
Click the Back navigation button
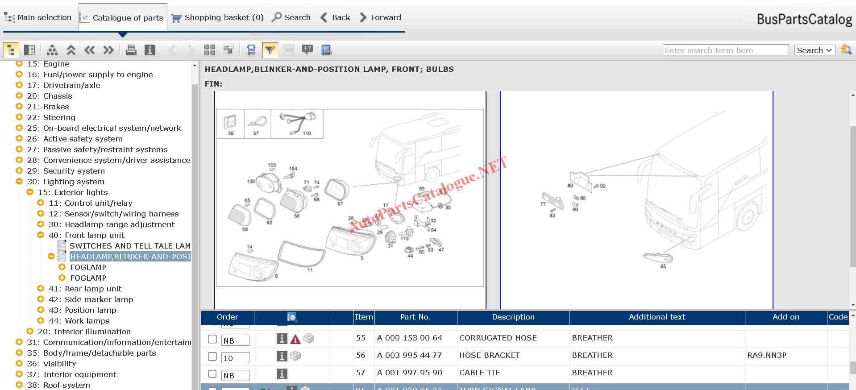pos(335,17)
